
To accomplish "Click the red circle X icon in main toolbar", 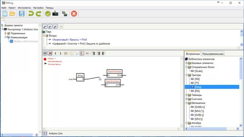I will pos(74,14).
